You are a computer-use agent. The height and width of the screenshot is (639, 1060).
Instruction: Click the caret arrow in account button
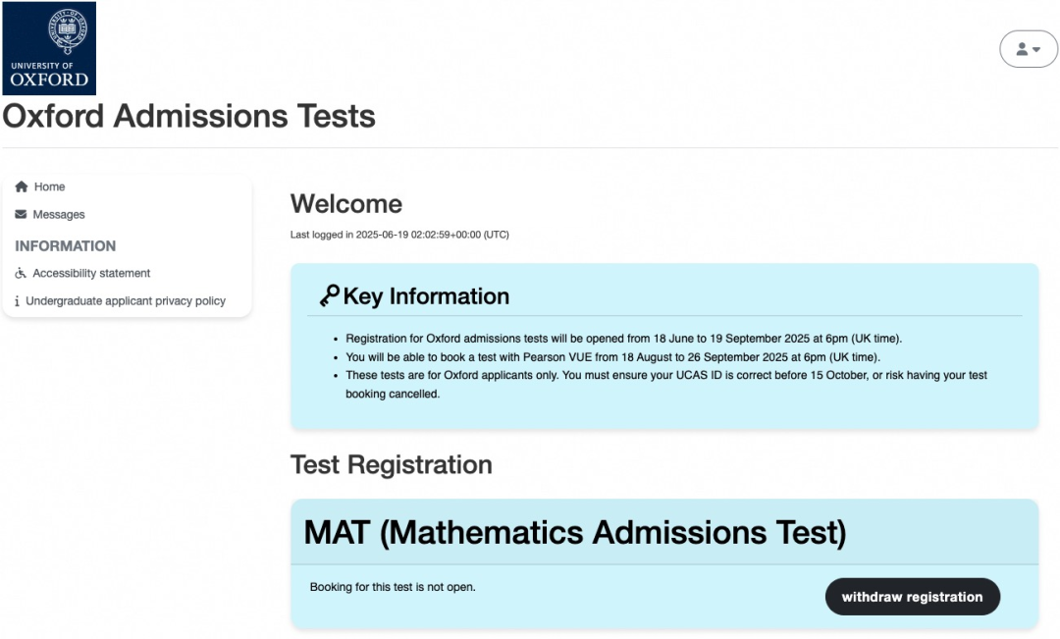pyautogui.click(x=1036, y=49)
